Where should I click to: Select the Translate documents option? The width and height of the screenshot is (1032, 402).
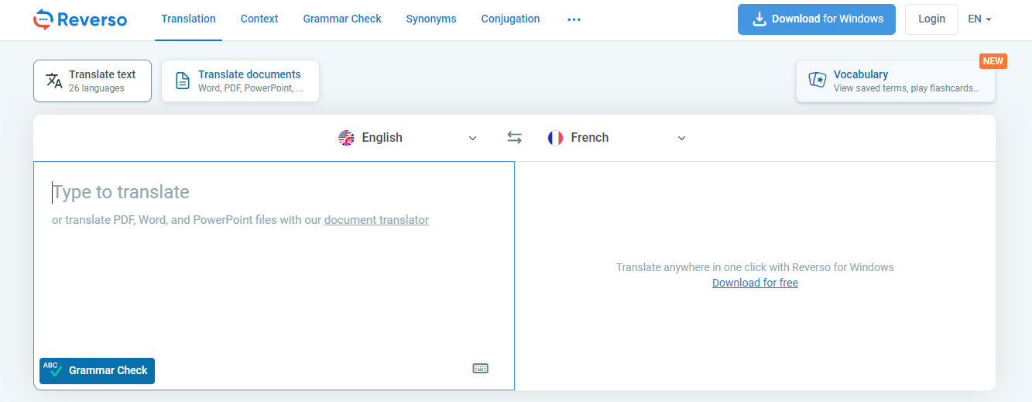point(240,81)
